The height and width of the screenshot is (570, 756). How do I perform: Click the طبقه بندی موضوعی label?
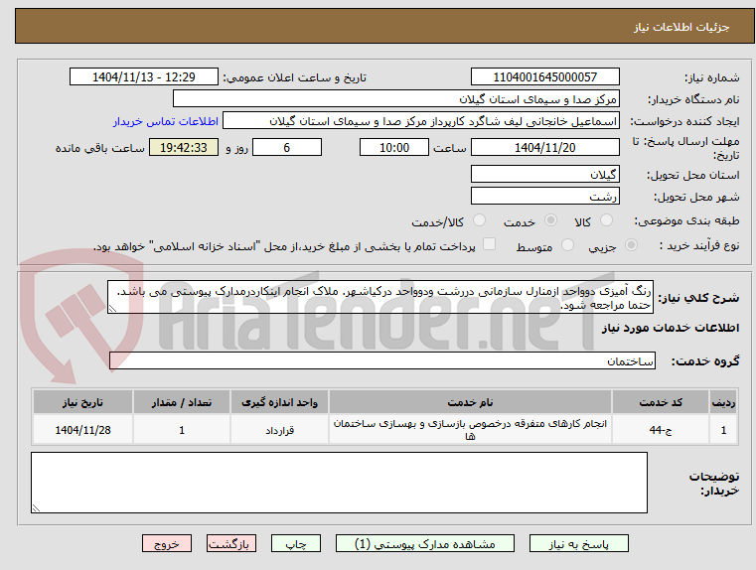(686, 220)
